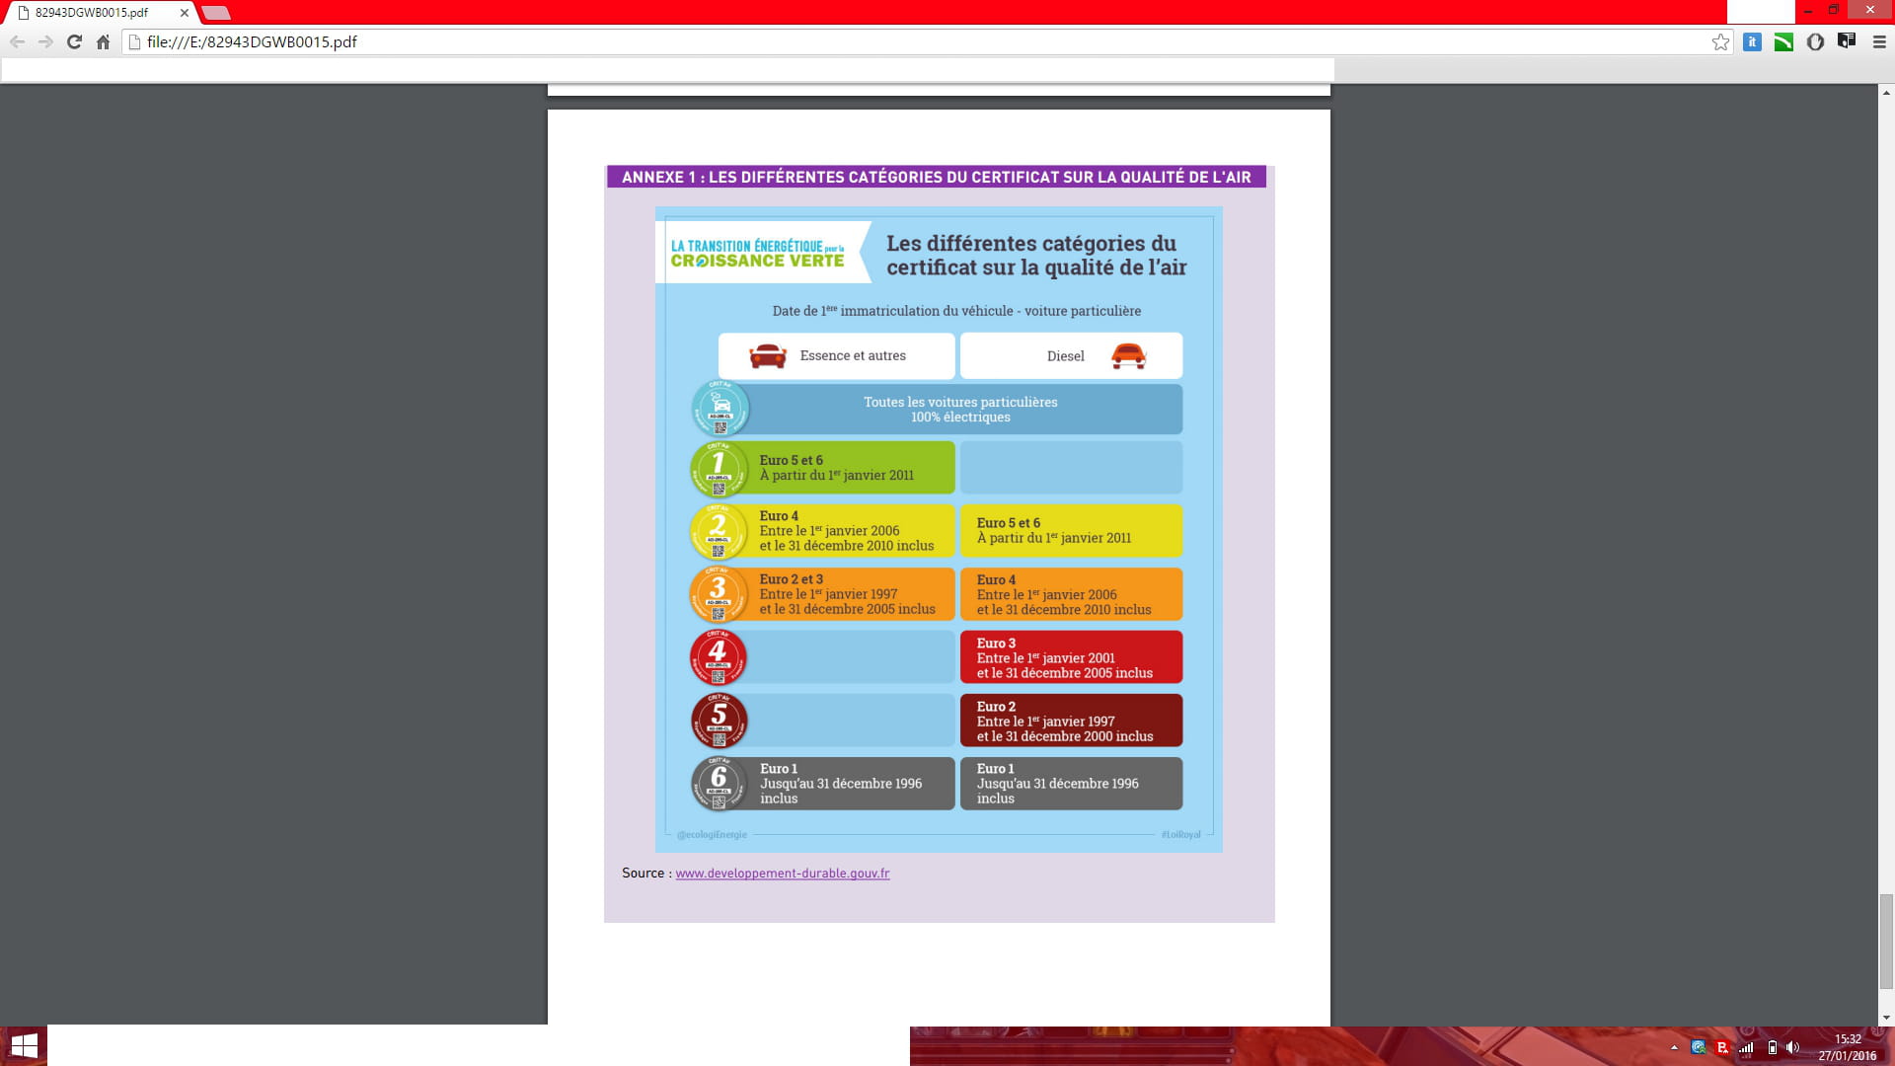The width and height of the screenshot is (1895, 1066).
Task: Click the purple 'ANNEXE 1' heading banner
Action: [x=936, y=177]
